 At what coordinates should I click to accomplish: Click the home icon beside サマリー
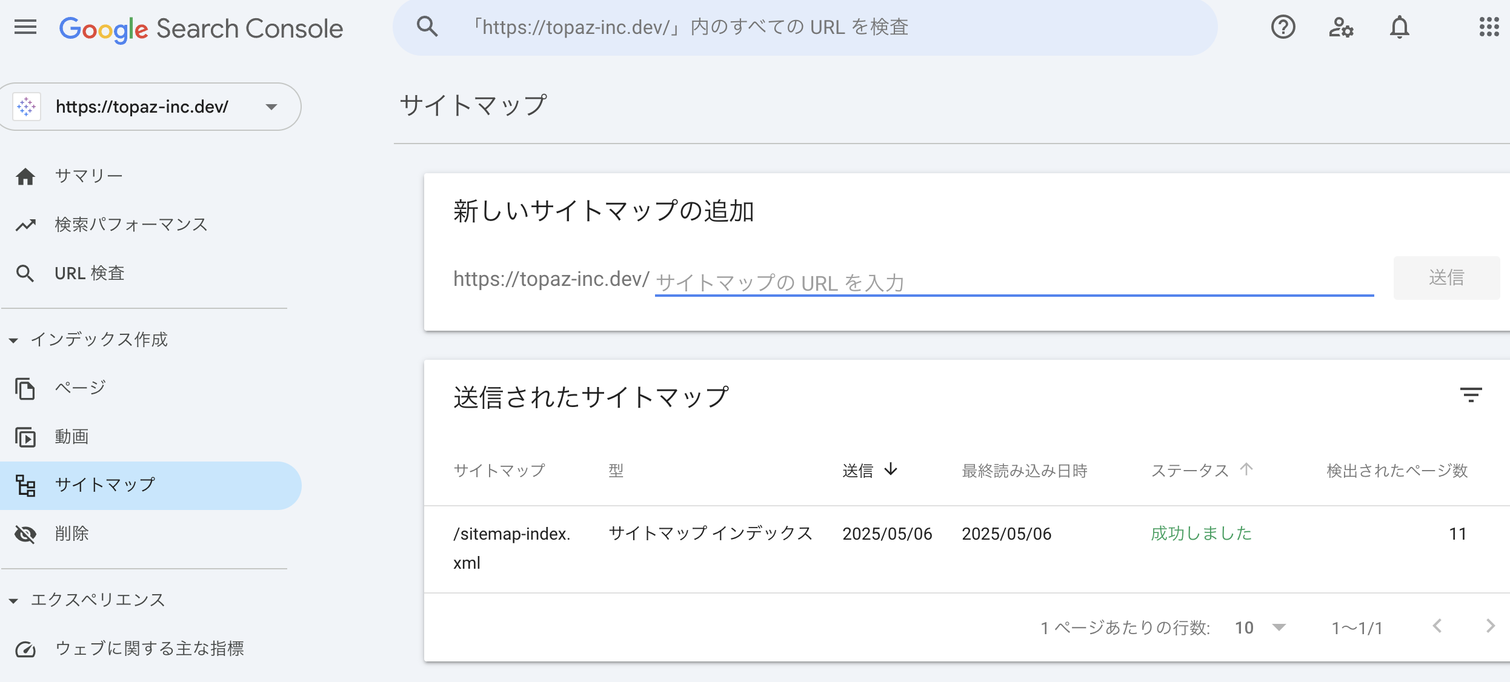[25, 176]
